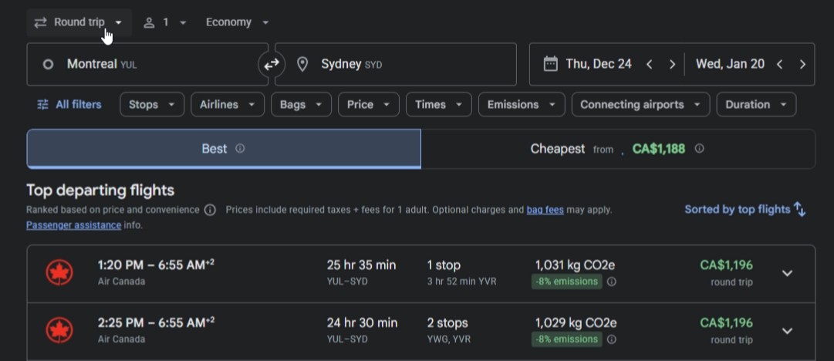Open the bag fees link
The width and height of the screenshot is (834, 361).
click(545, 210)
